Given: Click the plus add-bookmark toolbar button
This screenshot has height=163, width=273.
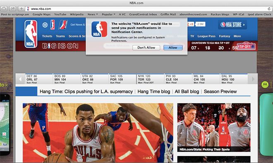Looking at the screenshot, I should pos(21,9).
